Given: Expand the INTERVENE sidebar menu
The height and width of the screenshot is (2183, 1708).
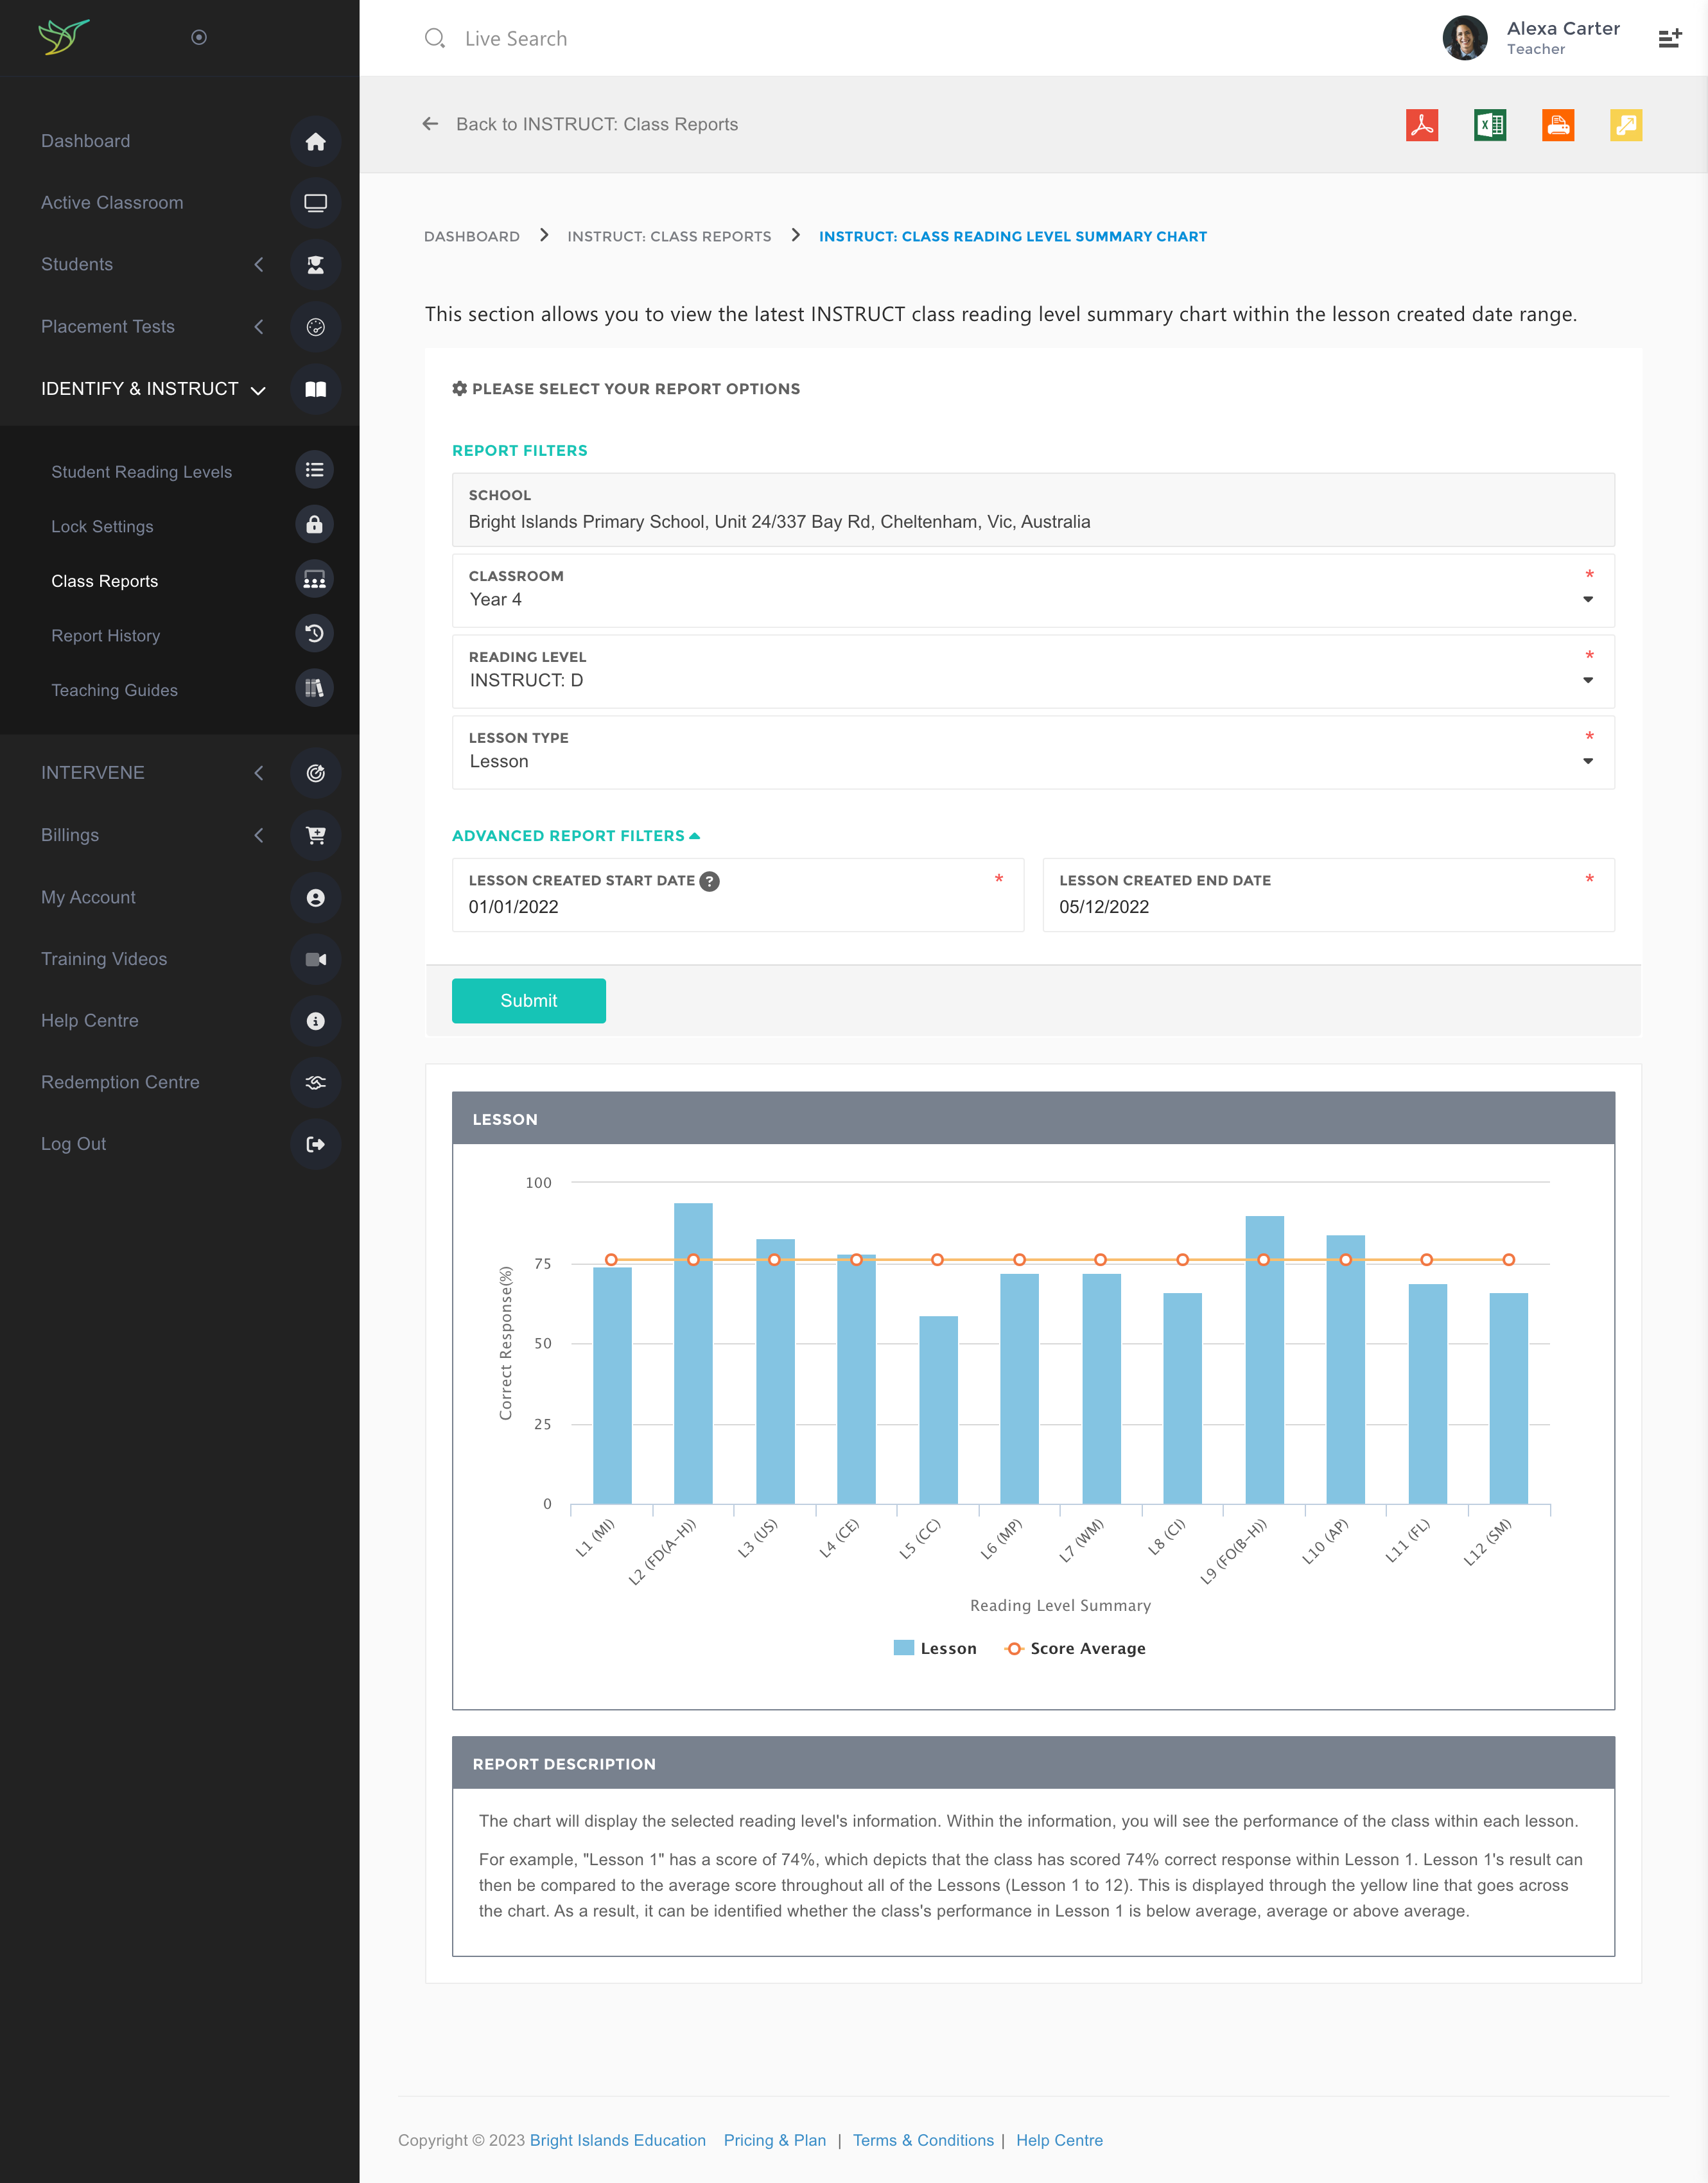Looking at the screenshot, I should tap(93, 773).
